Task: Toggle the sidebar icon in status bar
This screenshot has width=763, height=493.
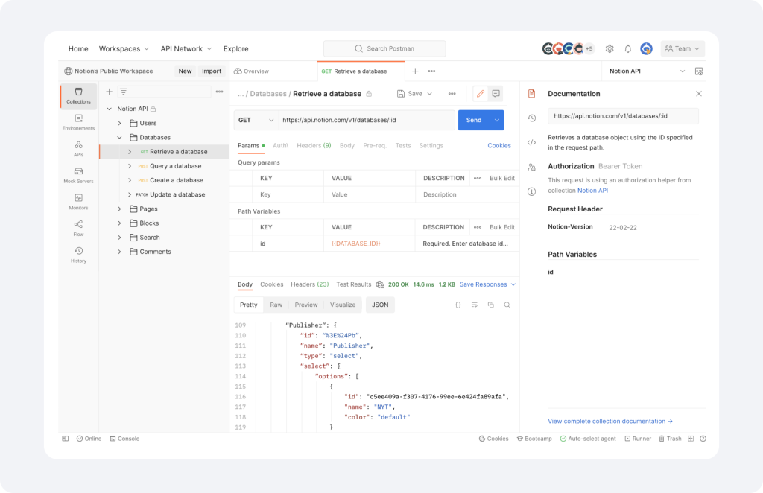Action: 66,439
